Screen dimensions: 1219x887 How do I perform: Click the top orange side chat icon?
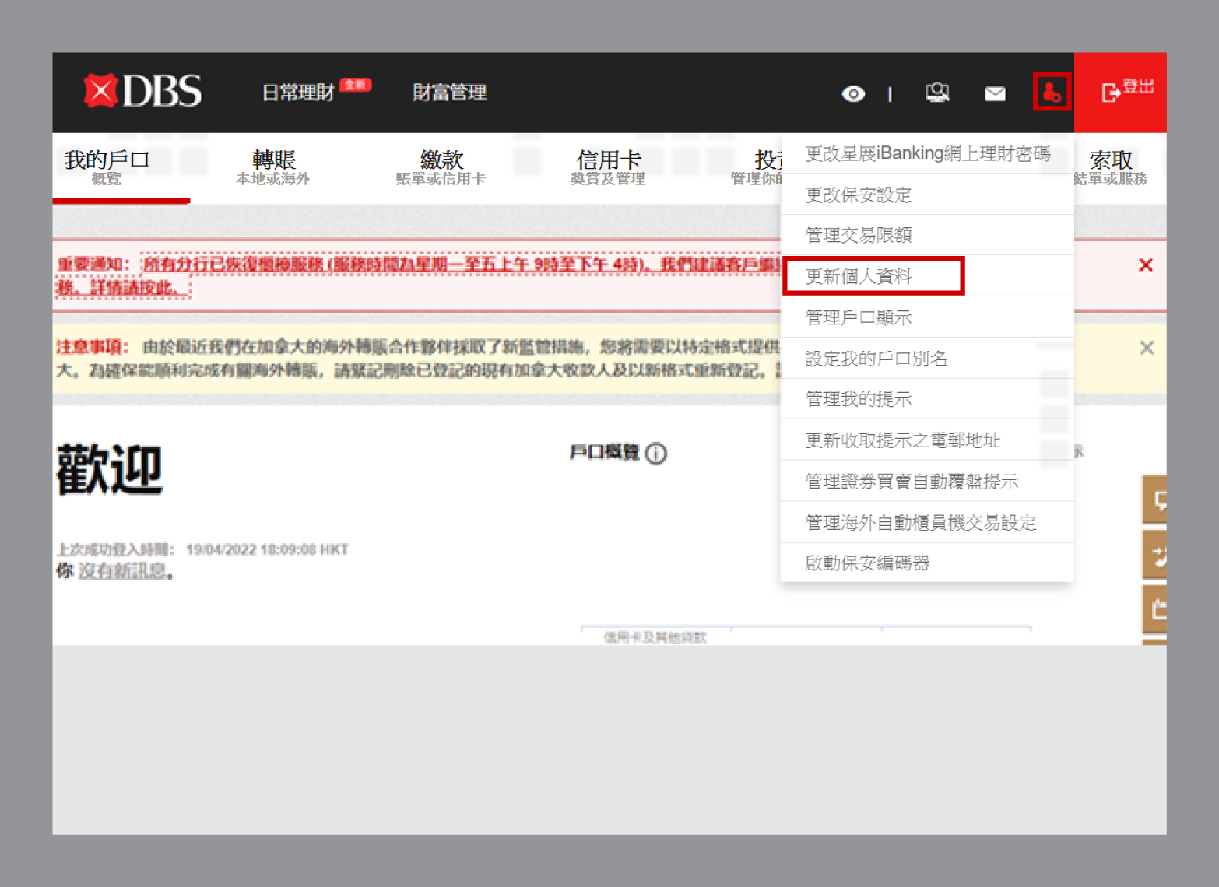(x=1156, y=500)
